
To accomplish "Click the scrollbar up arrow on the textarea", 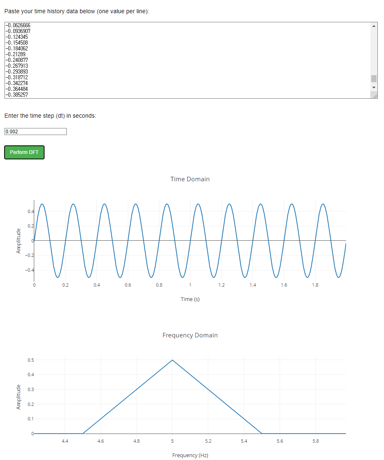I will [x=374, y=25].
